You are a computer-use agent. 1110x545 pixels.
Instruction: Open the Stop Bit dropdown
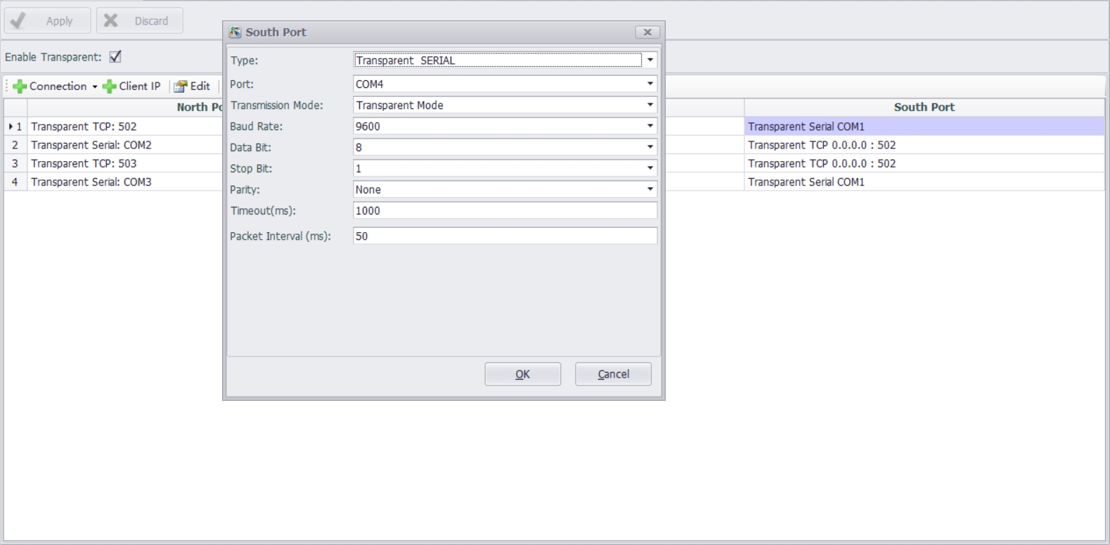[650, 169]
